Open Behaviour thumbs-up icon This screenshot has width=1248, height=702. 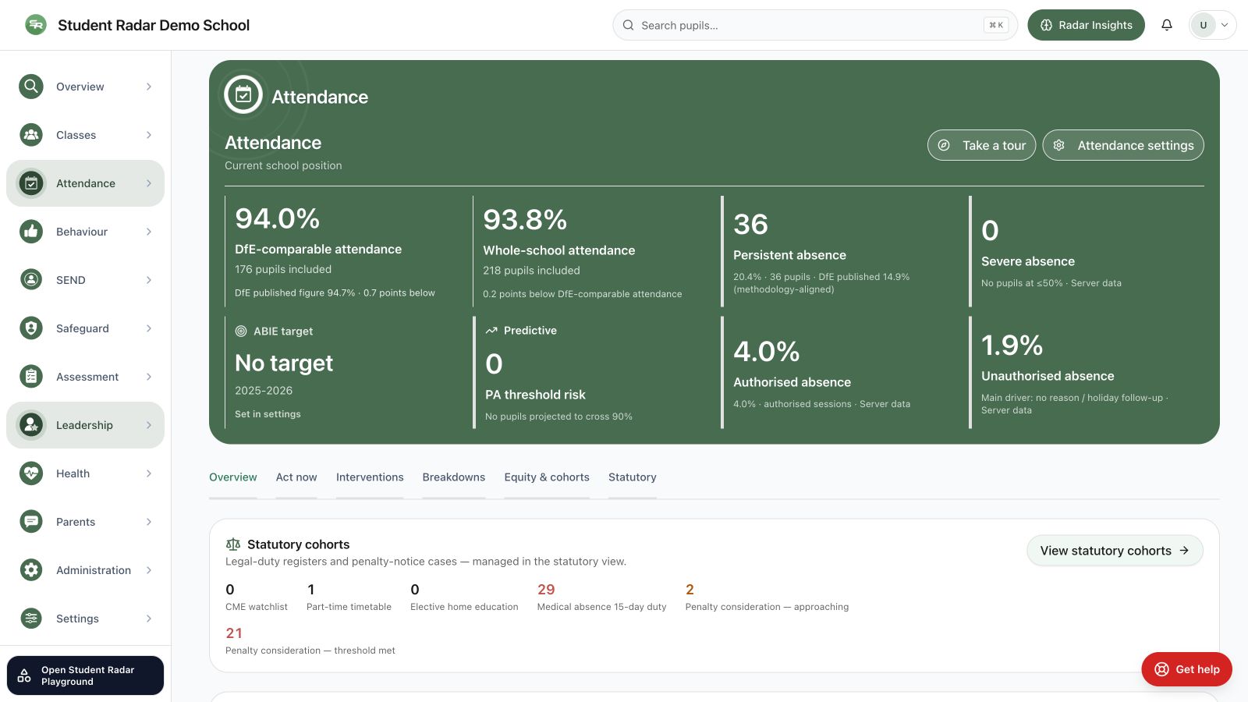click(x=31, y=232)
